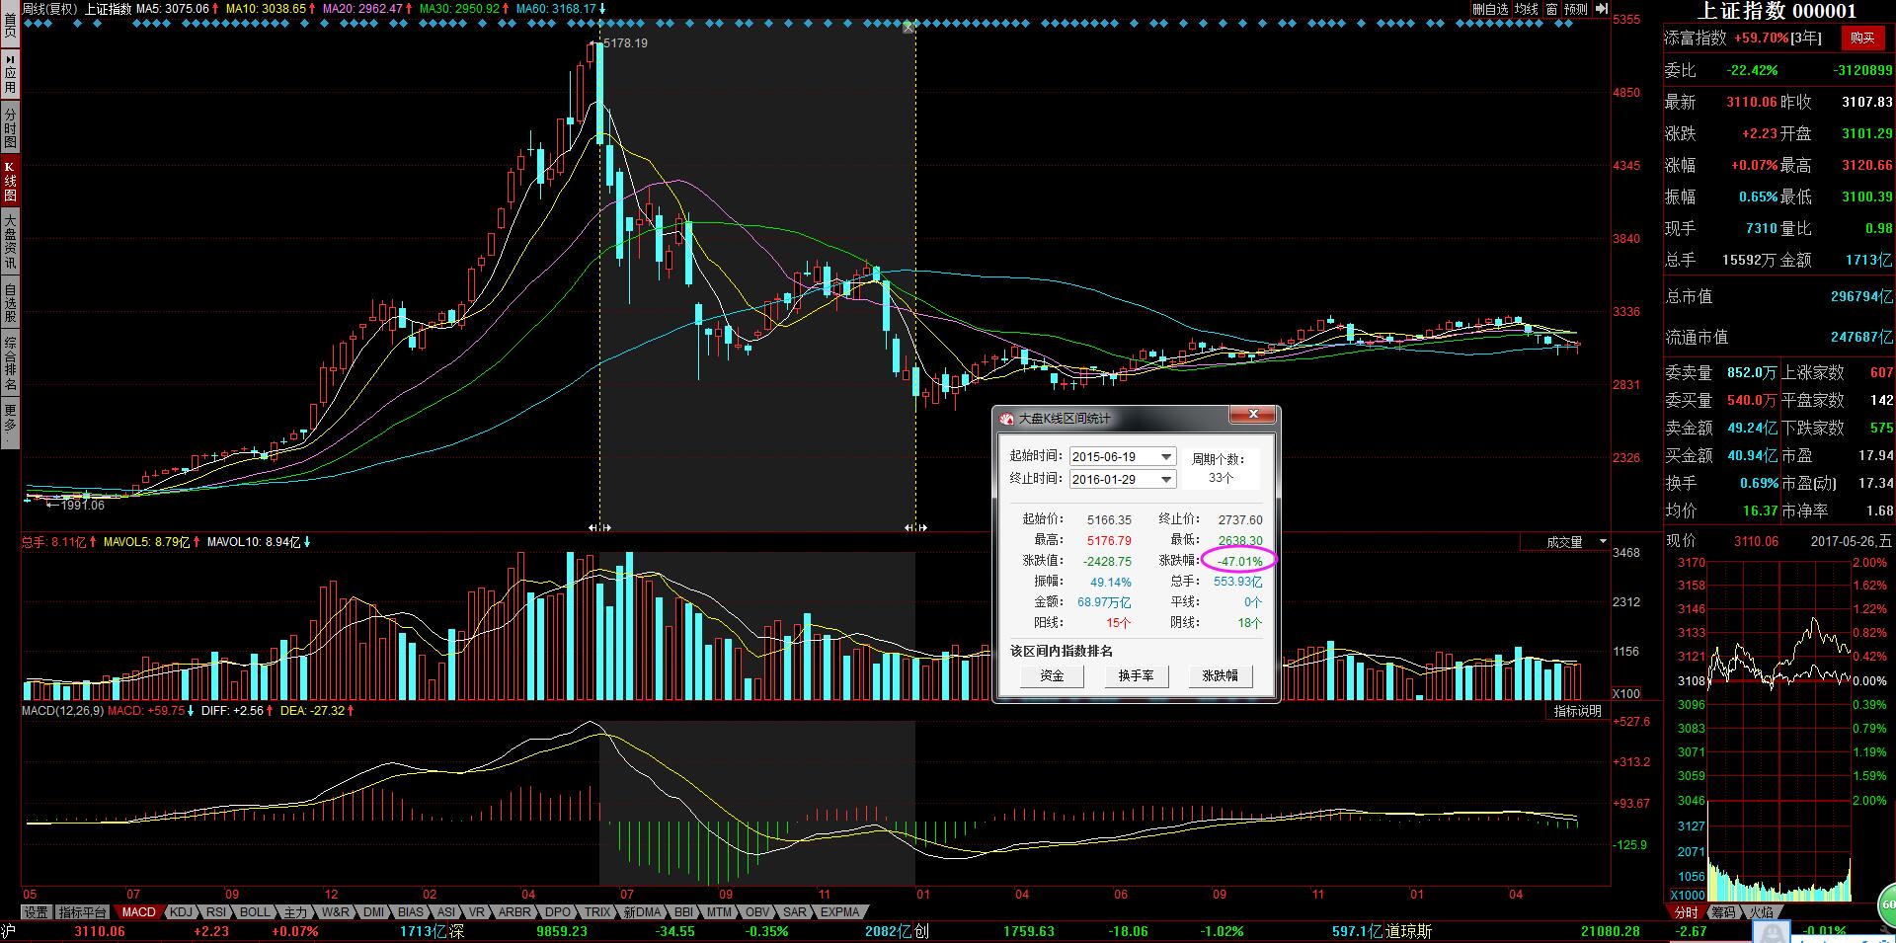Select the 主力 indicator tab
The height and width of the screenshot is (943, 1896).
point(295,912)
